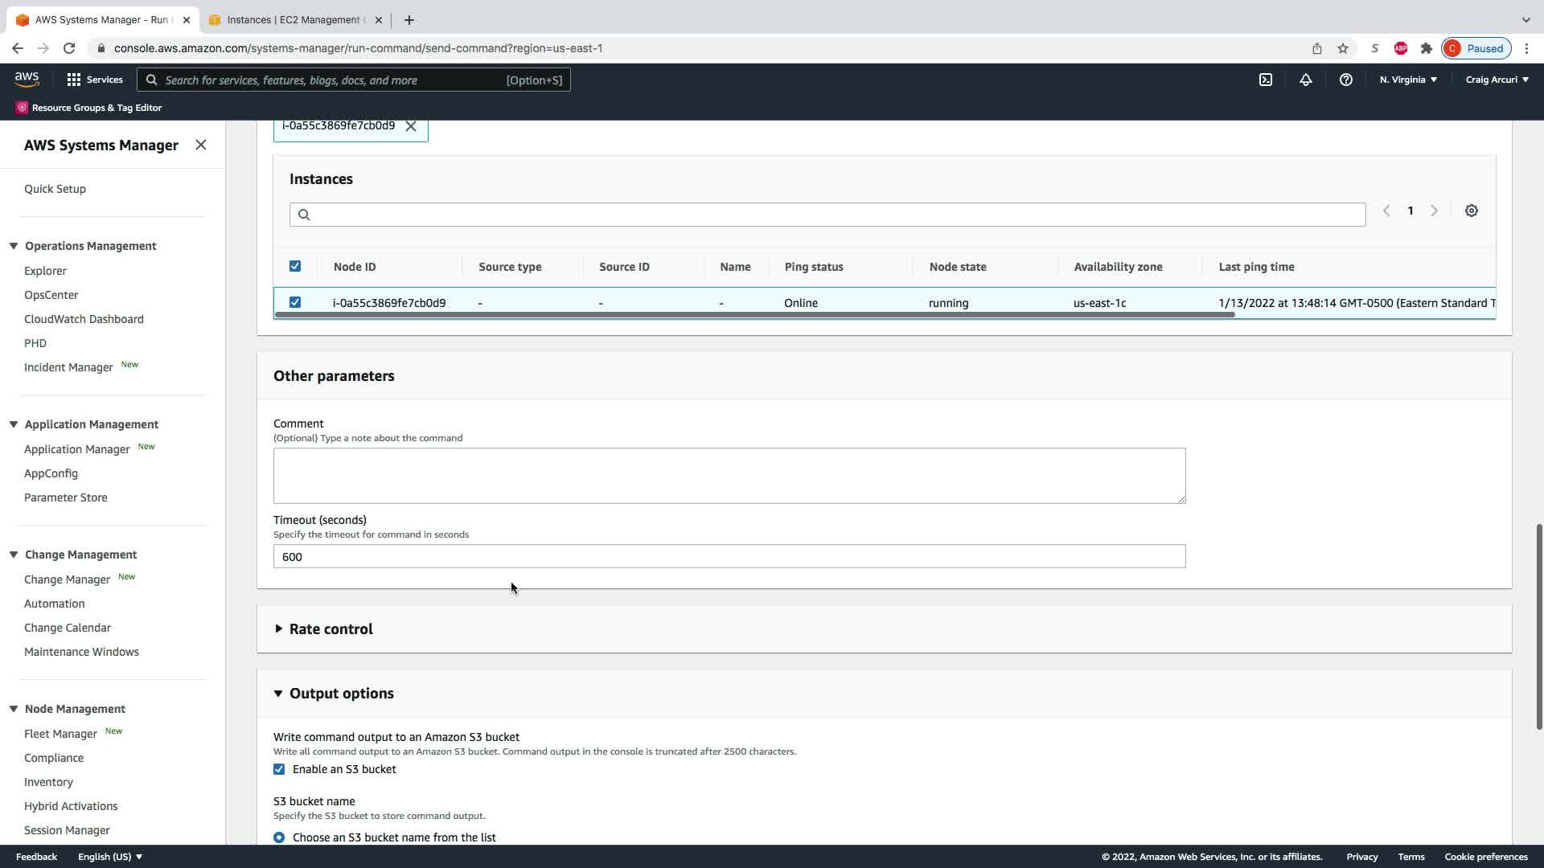Open AWS CloudShell icon in top bar
This screenshot has height=868, width=1544.
1265,80
